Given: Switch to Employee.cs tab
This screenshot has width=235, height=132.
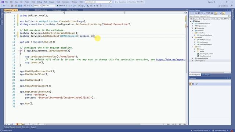Looking at the screenshot, I should click(57, 10).
